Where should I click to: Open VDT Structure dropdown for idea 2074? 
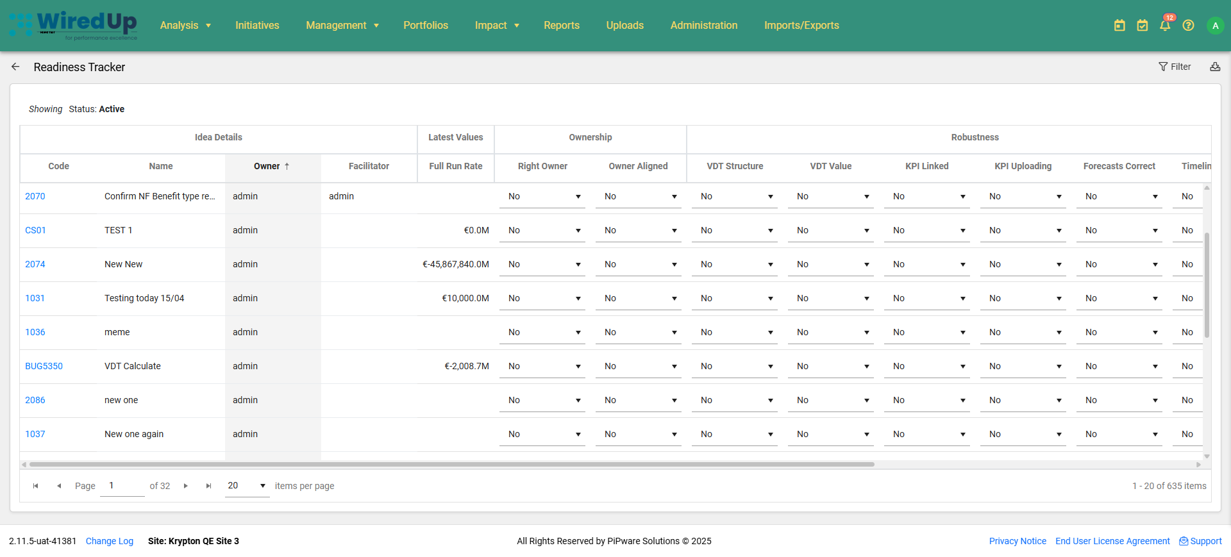tap(735, 265)
